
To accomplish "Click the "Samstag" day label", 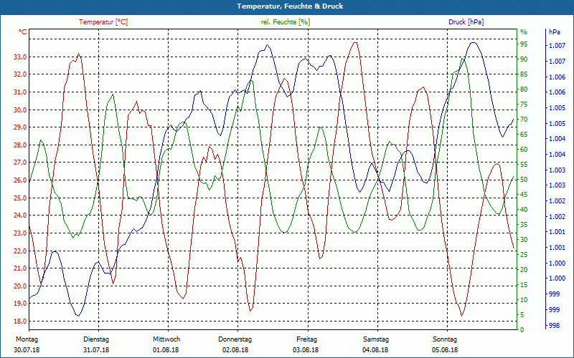I will pyautogui.click(x=376, y=339).
